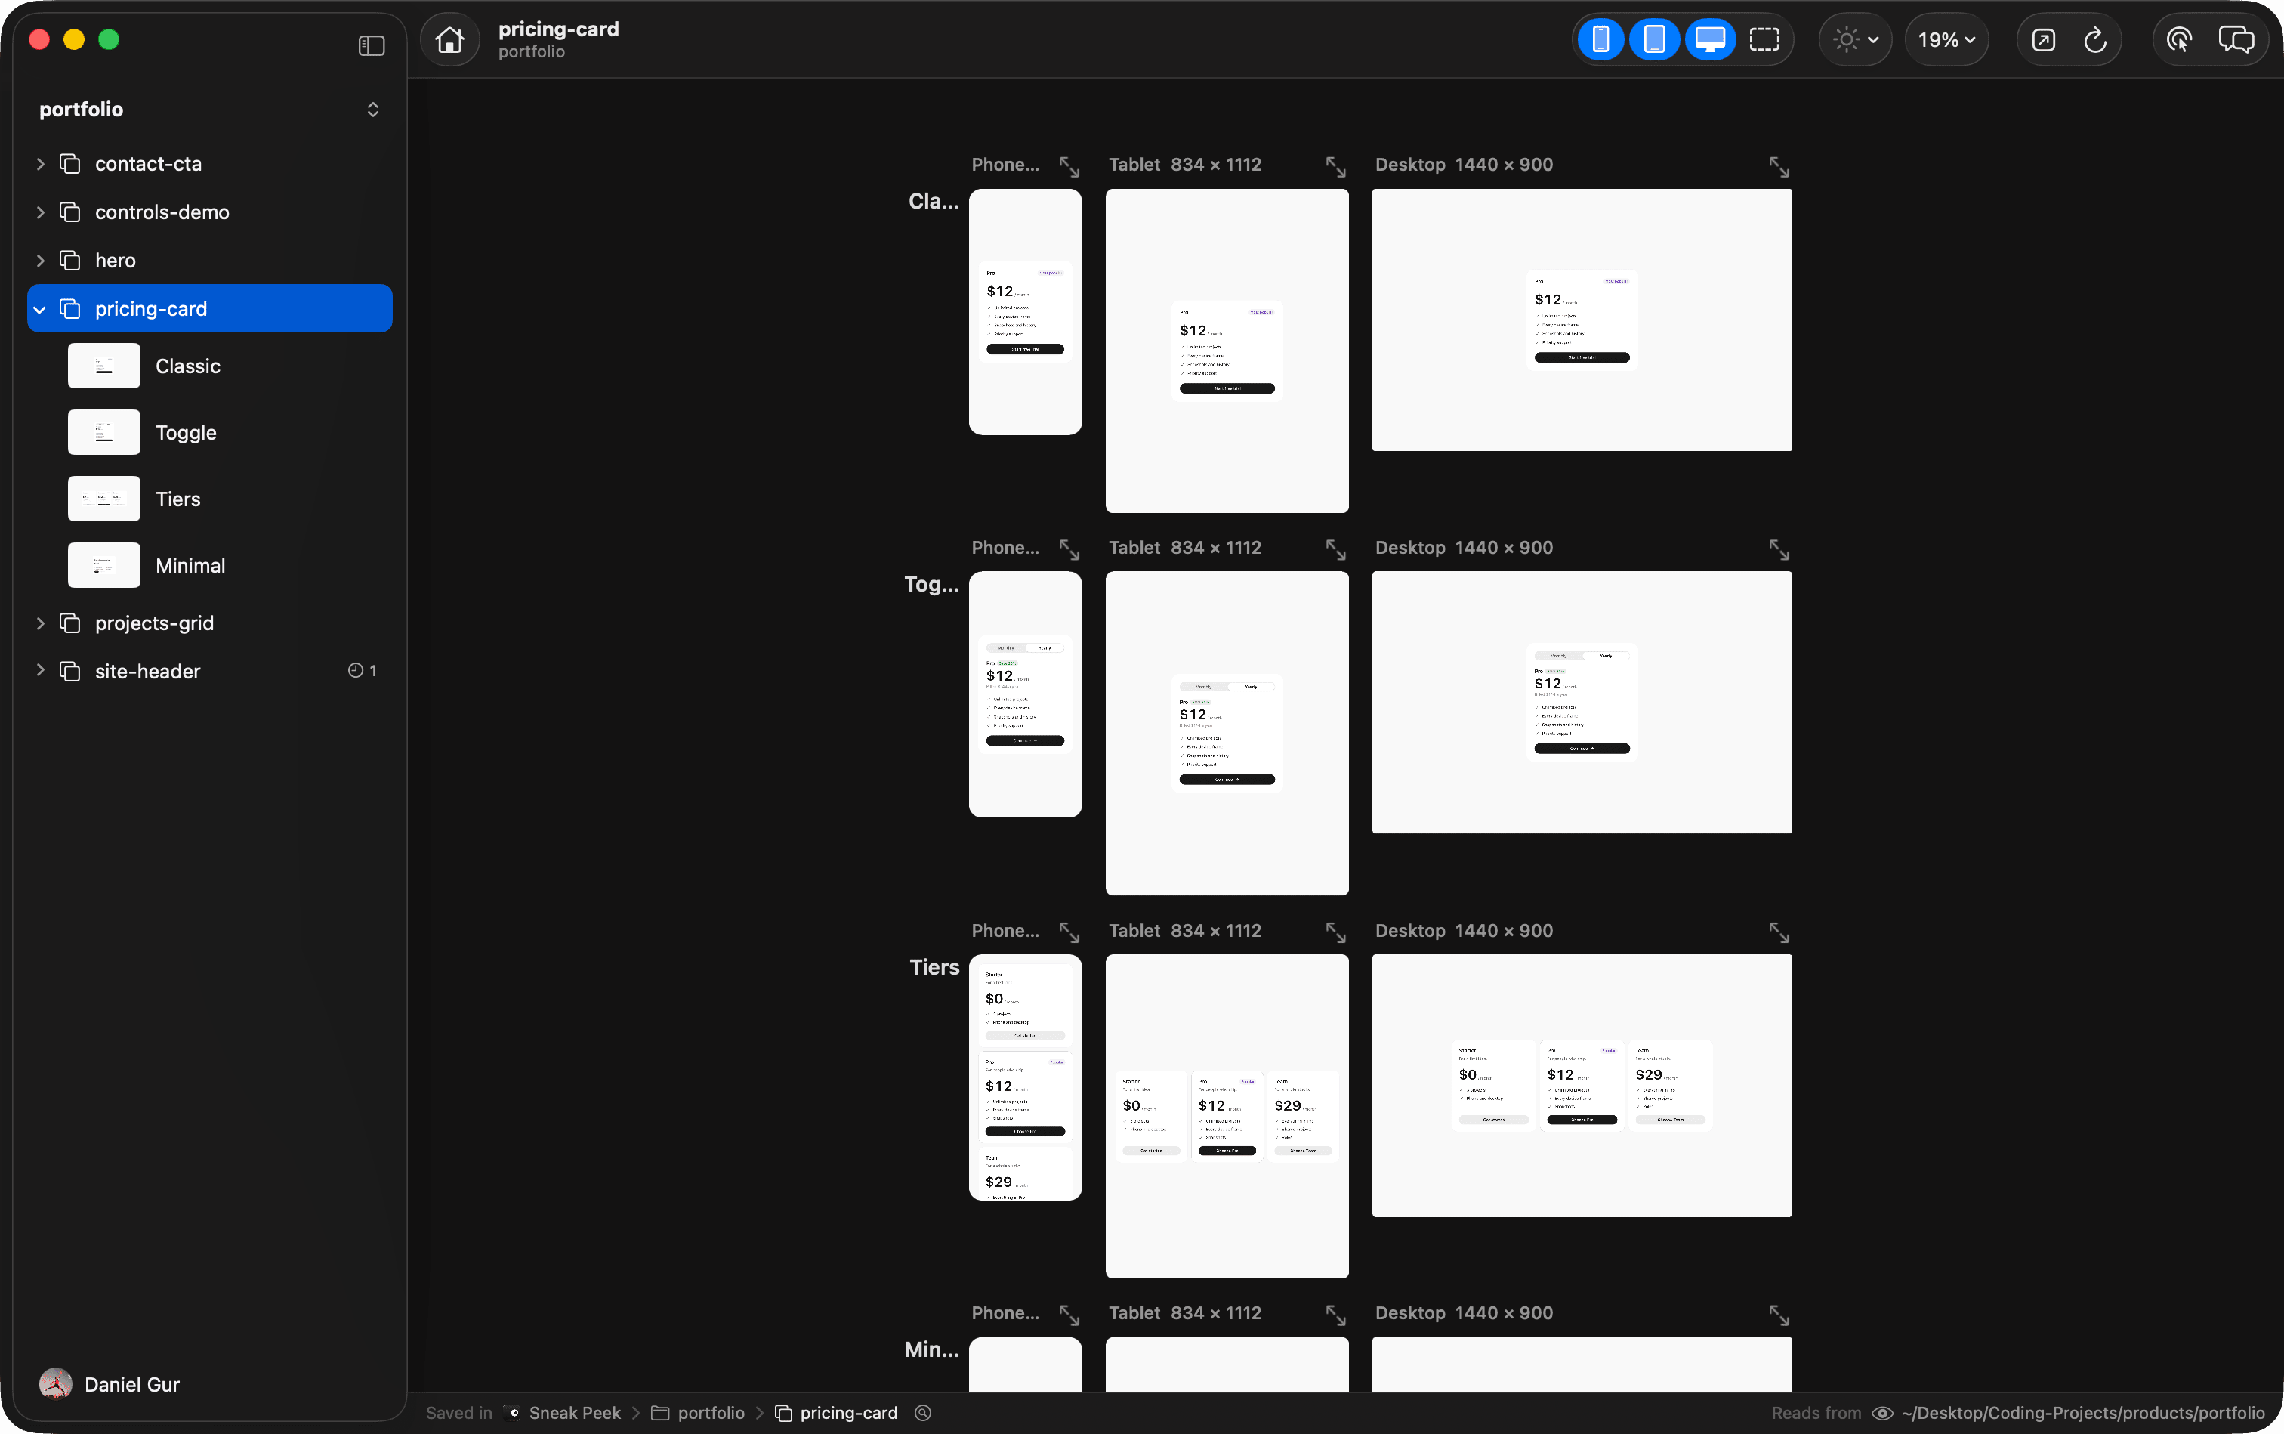Expand the Classic row tablet preview
2284x1434 pixels.
tap(1336, 167)
